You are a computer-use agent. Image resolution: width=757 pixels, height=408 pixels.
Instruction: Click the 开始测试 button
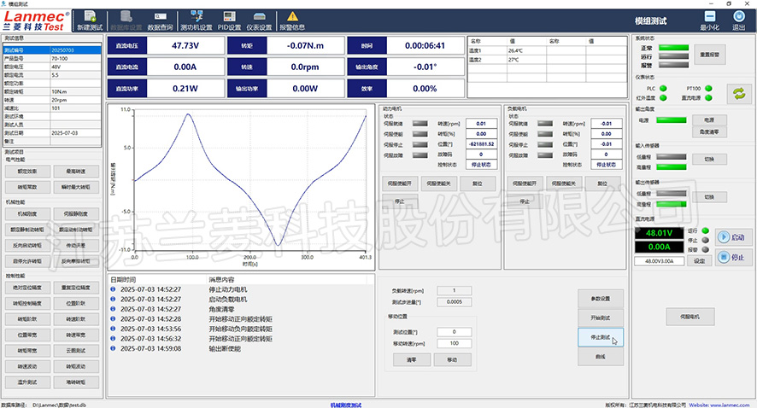click(x=601, y=318)
